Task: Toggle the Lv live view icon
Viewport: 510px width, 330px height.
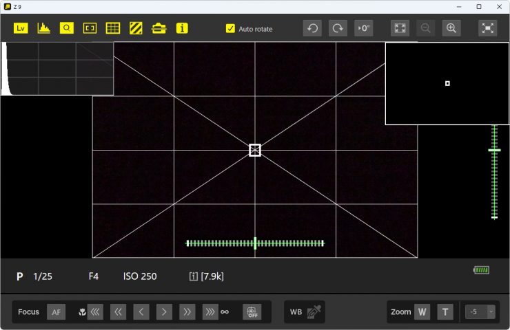Action: pyautogui.click(x=21, y=28)
